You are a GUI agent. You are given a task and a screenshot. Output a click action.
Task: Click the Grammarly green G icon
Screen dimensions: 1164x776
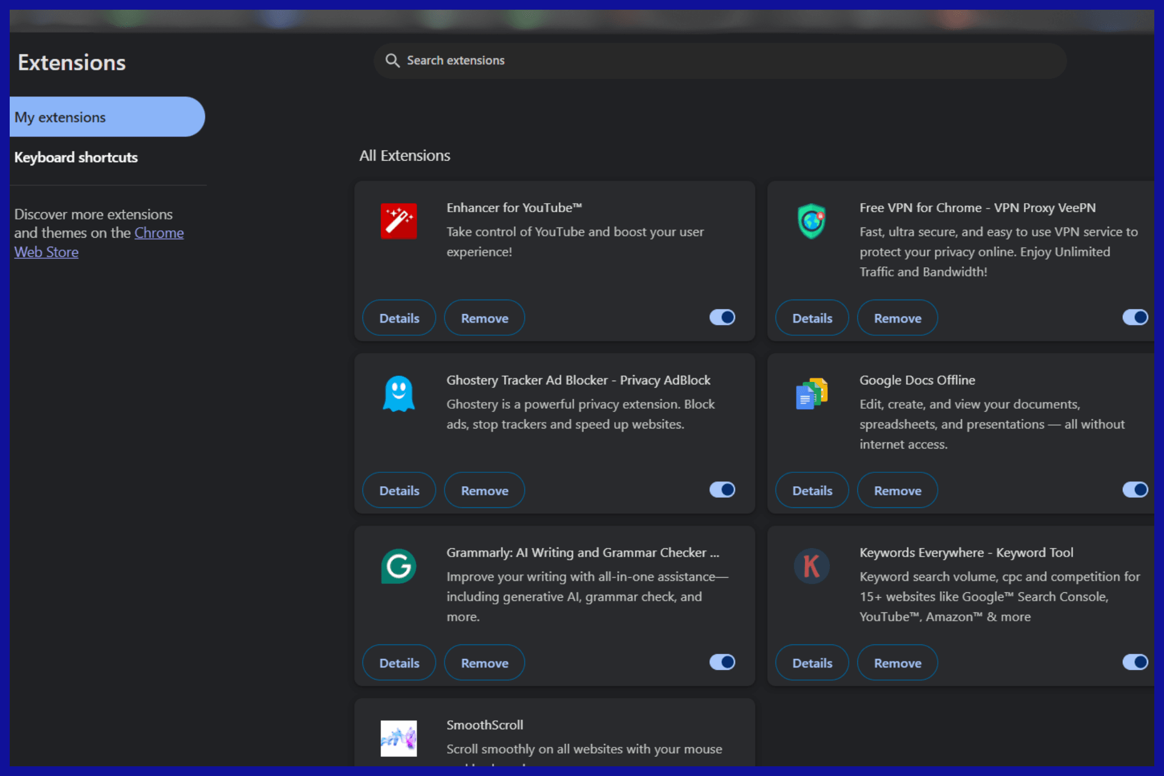398,566
